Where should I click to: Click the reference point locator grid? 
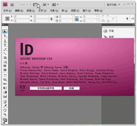tap(7, 19)
